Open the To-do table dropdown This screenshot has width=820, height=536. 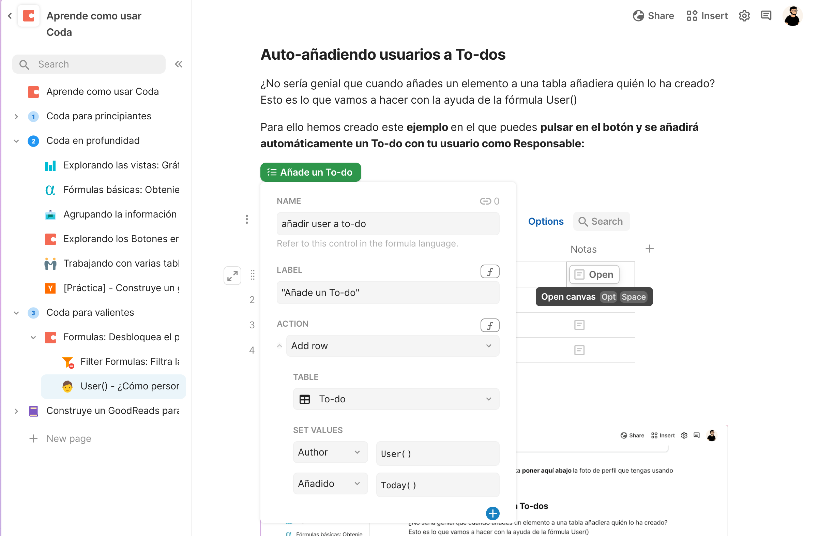(396, 399)
